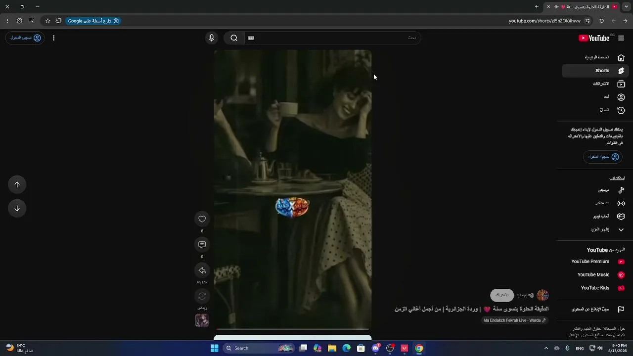Image resolution: width=633 pixels, height=356 pixels.
Task: Go to the YouTube home logo
Action: tap(594, 38)
